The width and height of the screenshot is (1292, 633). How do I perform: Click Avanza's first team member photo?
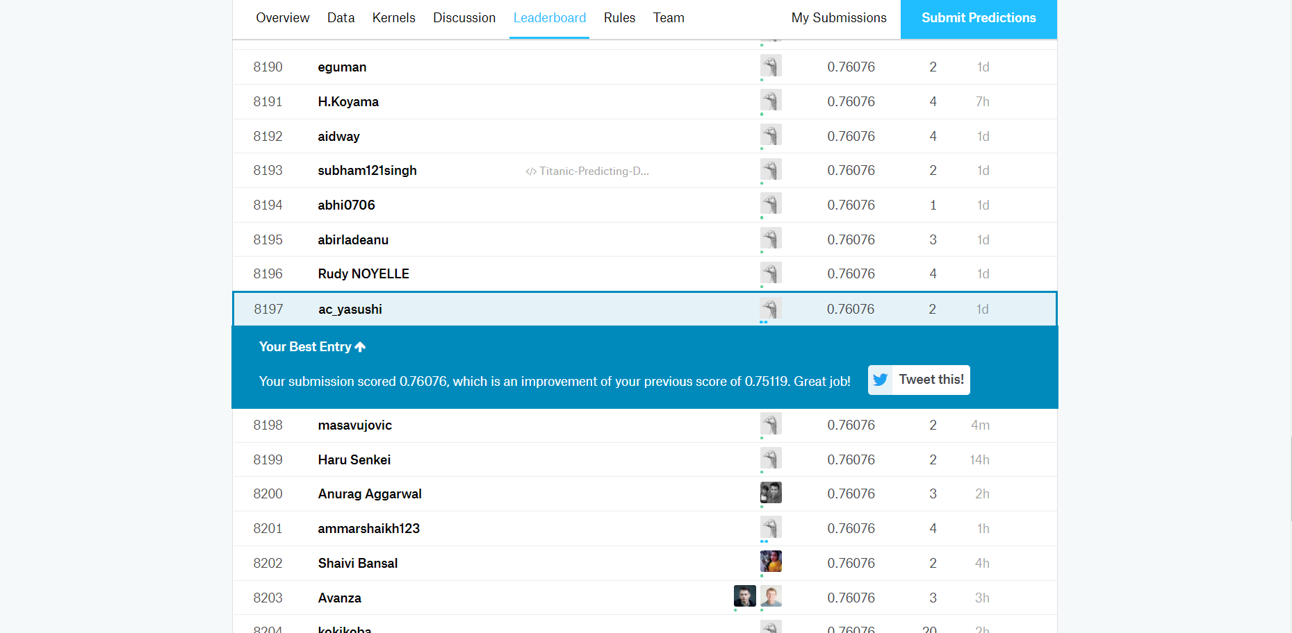click(x=744, y=596)
